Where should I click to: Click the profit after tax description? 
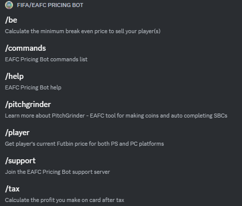point(65,200)
